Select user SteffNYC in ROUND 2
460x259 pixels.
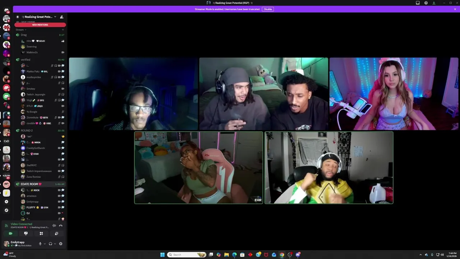(42, 165)
